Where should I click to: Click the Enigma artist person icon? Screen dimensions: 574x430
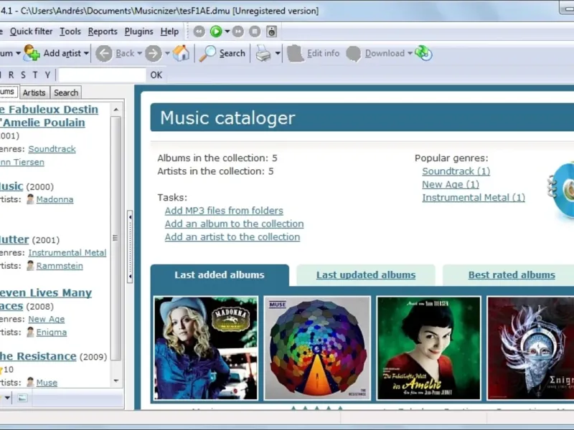pyautogui.click(x=30, y=332)
